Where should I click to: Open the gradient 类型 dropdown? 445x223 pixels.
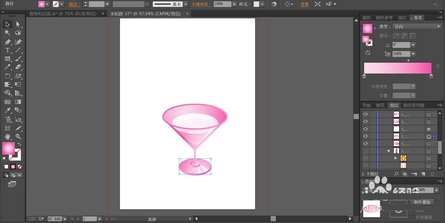coord(417,26)
